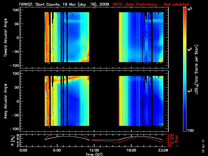Screen dimensions: 208x156
Task: Click the vertical rainbow color bar
Action: coord(185,70)
